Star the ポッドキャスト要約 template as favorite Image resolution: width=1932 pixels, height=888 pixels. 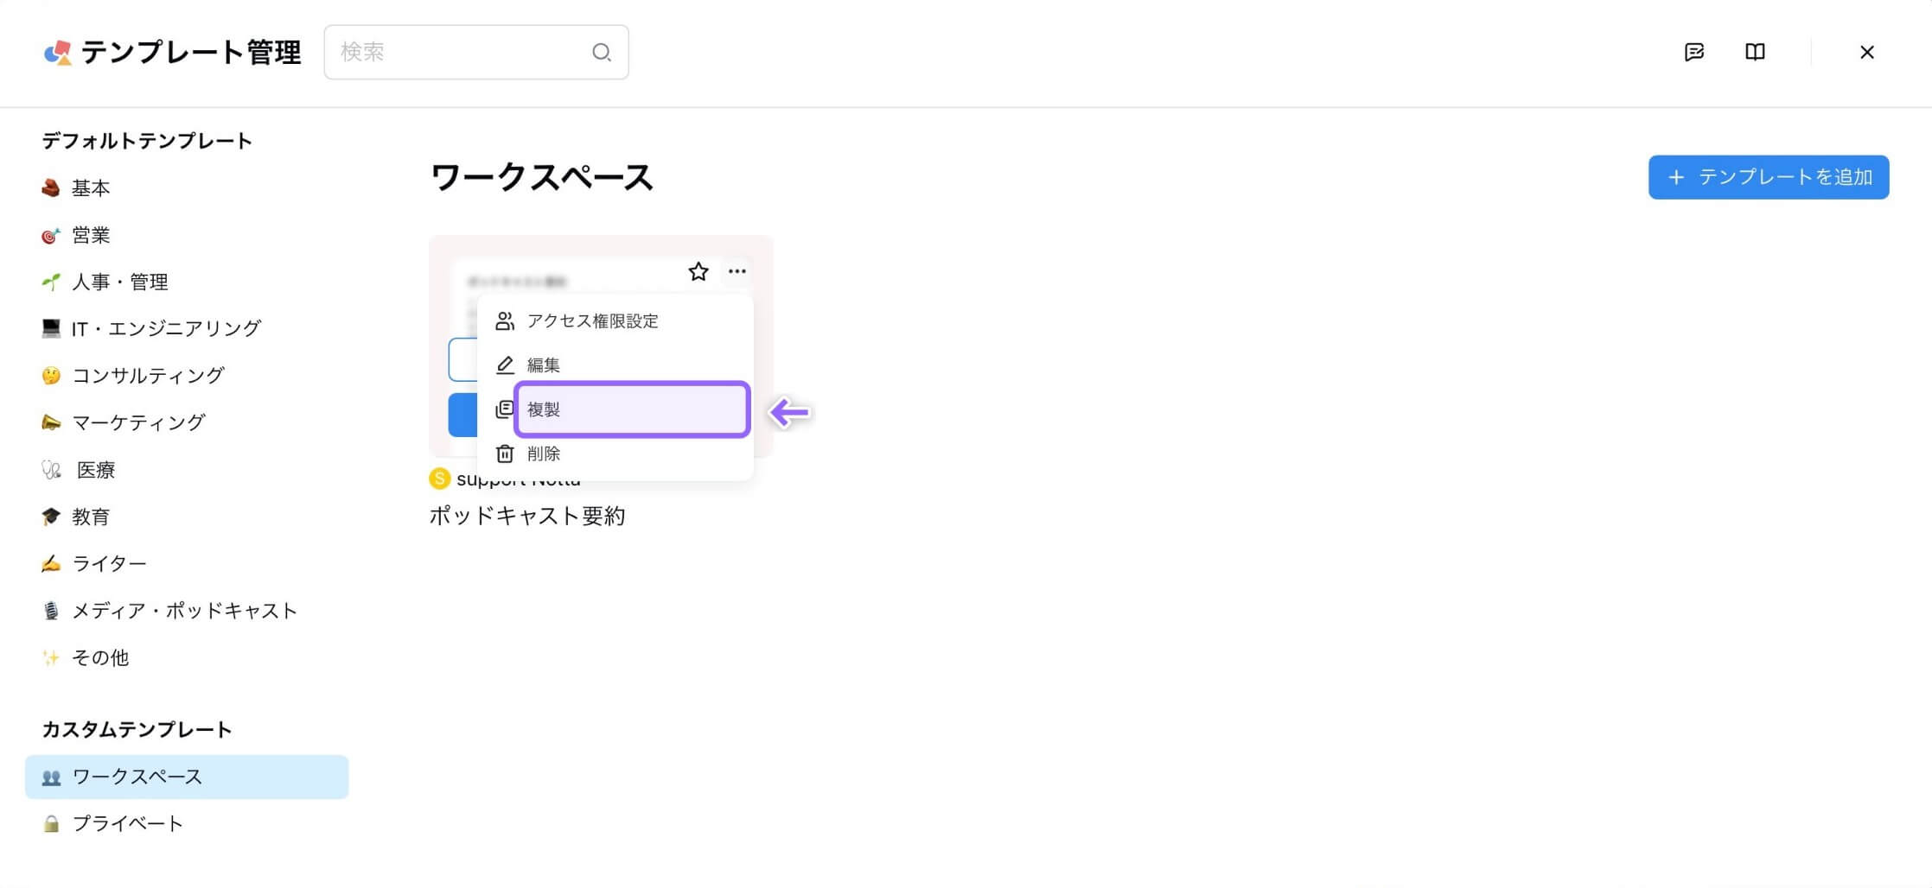tap(698, 272)
